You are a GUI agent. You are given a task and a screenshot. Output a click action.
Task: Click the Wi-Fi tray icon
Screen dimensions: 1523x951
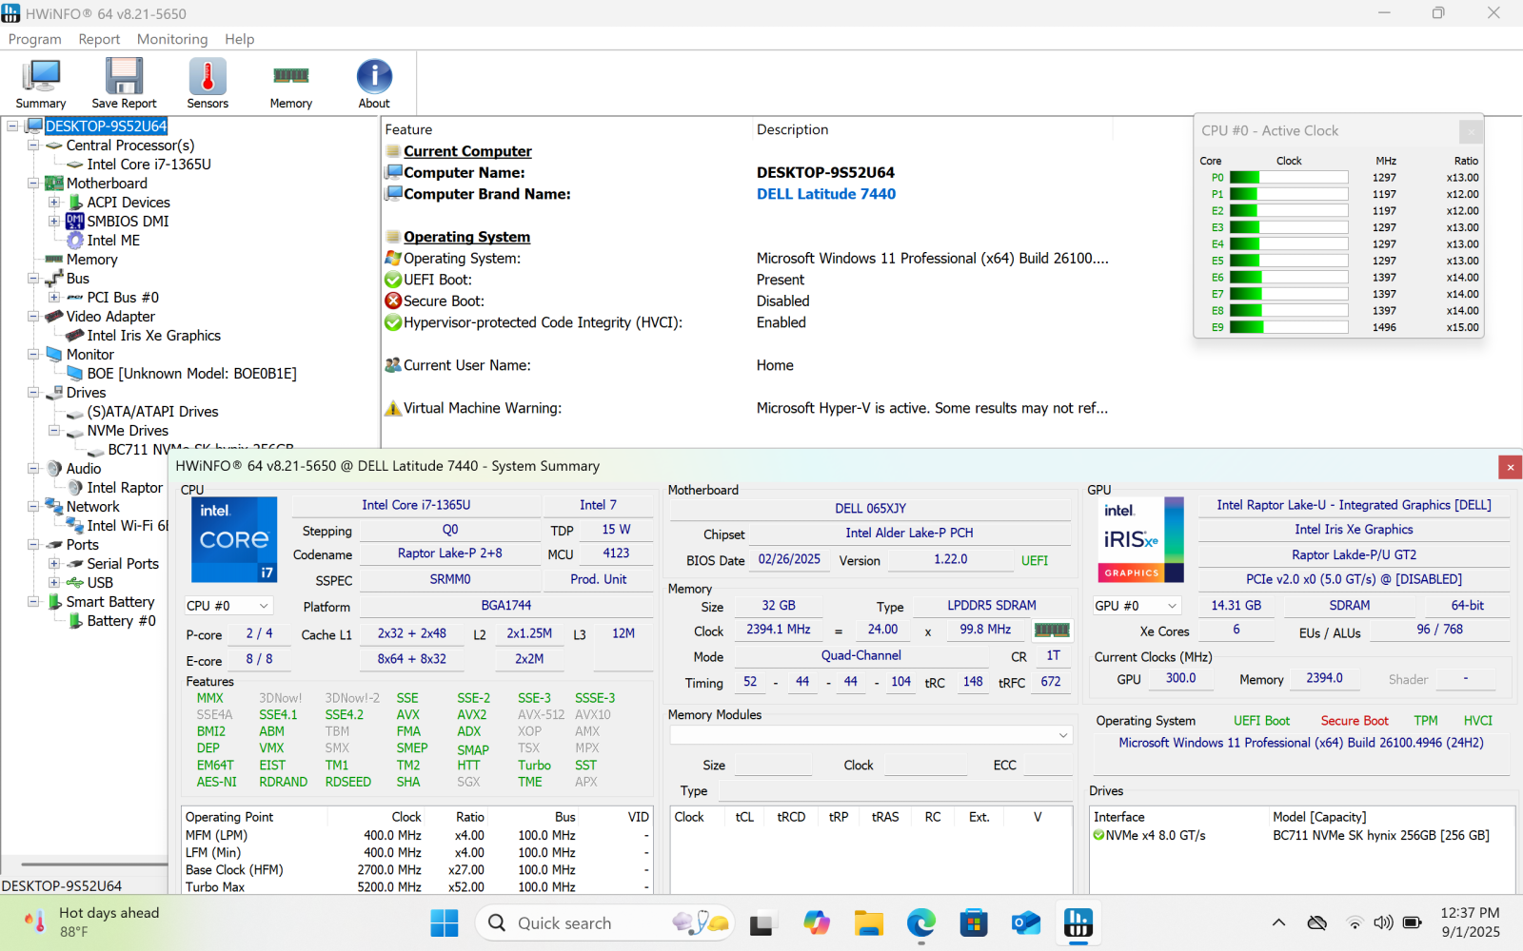coord(1354,922)
